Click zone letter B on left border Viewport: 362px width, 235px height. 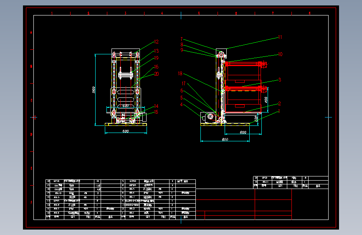(31, 66)
